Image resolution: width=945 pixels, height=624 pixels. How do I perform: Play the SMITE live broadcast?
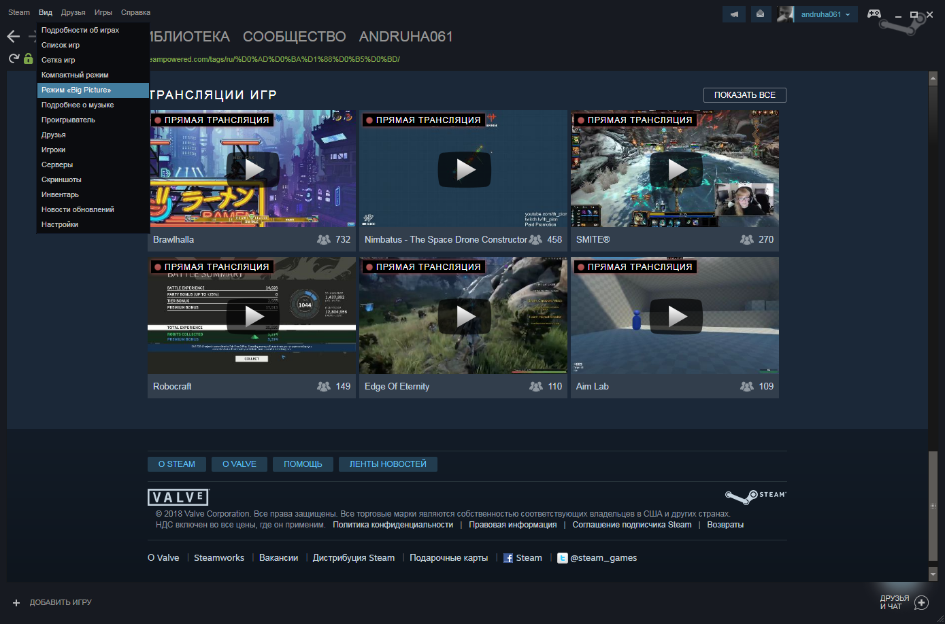(x=677, y=169)
